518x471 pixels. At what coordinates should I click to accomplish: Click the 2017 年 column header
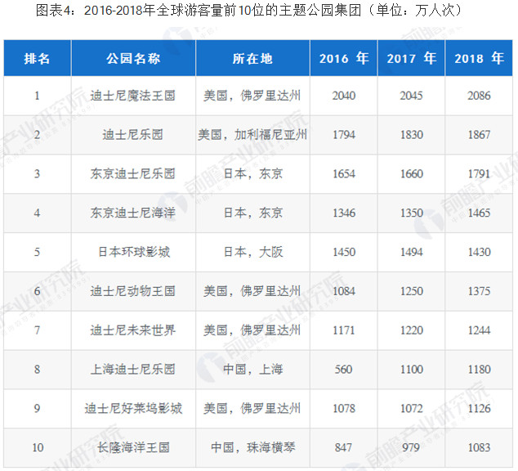click(x=412, y=59)
